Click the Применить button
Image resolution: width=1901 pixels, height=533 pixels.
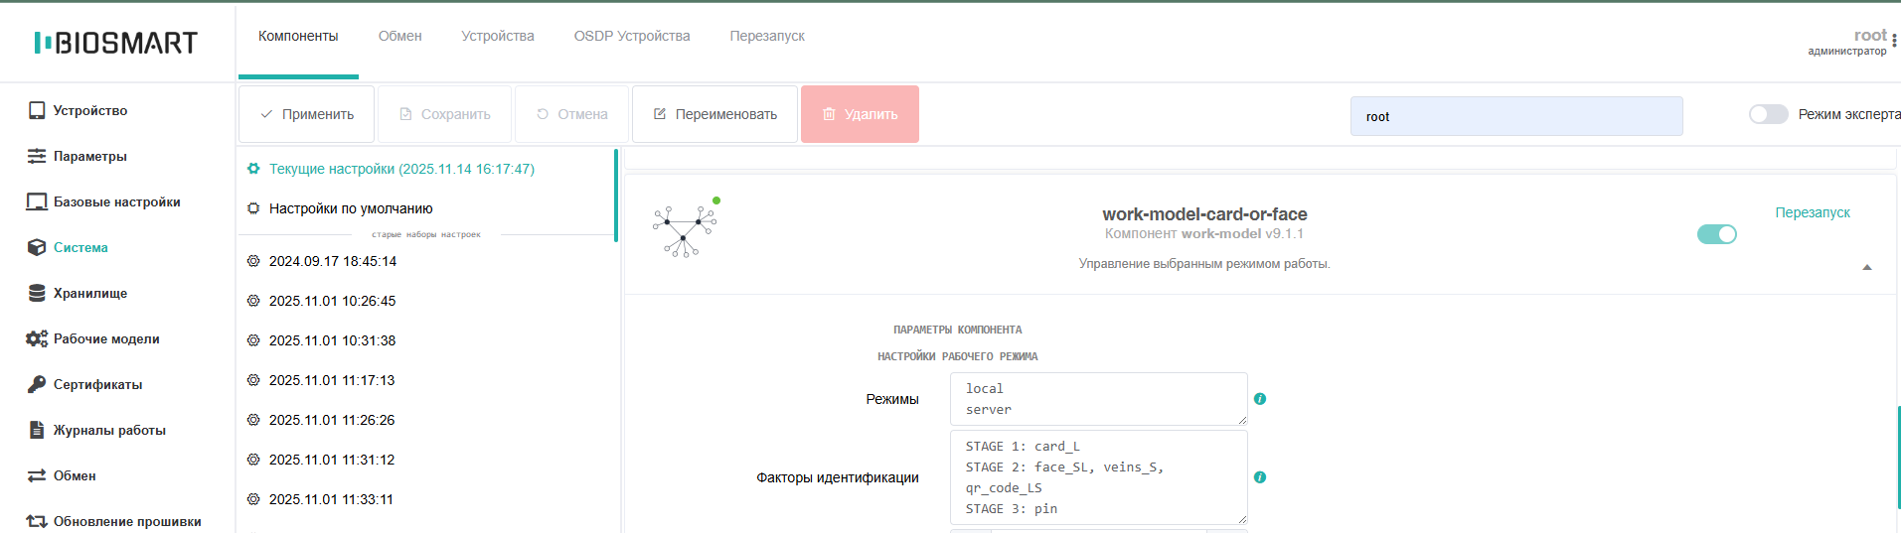click(307, 114)
